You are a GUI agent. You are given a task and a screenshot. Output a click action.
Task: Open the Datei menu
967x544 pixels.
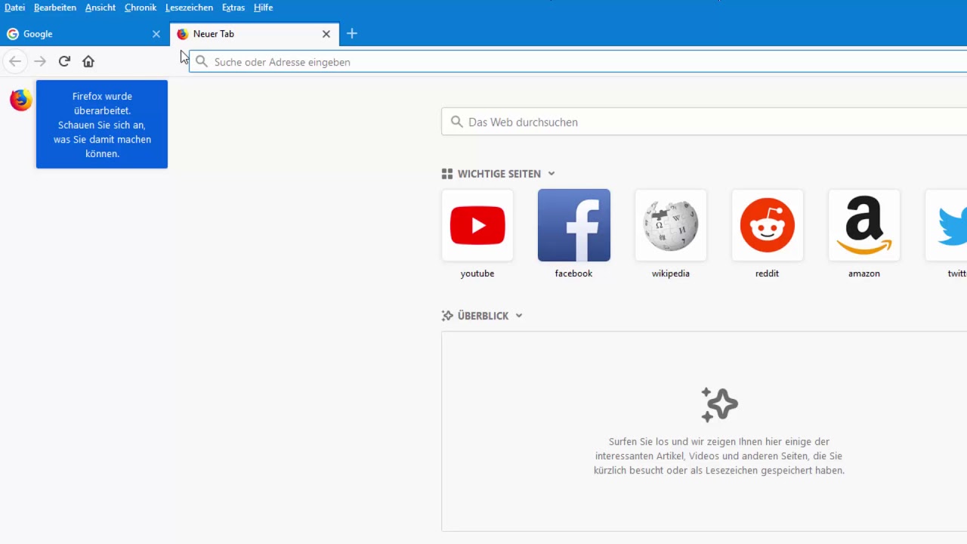(x=14, y=8)
